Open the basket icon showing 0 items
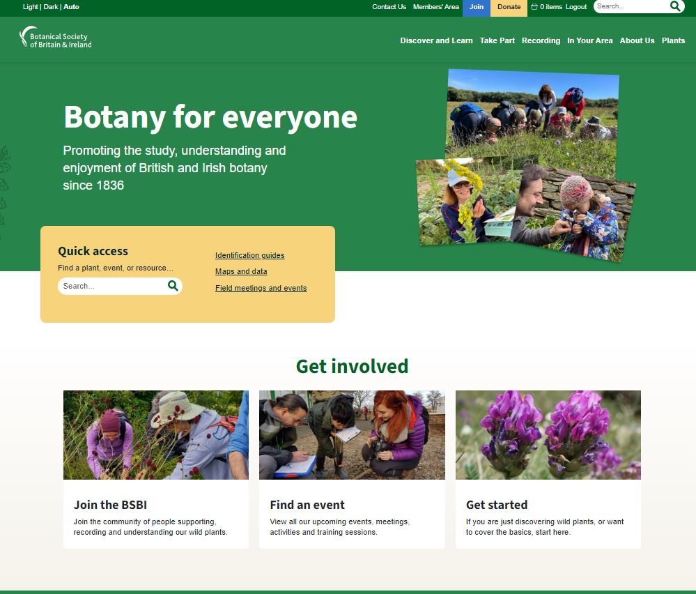The image size is (696, 594). [x=534, y=7]
